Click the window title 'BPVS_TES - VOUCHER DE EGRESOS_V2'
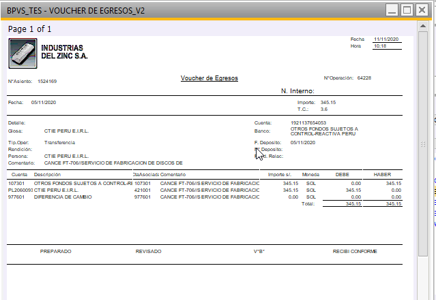This screenshot has width=436, height=300. [76, 10]
